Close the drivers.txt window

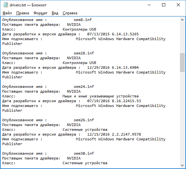tap(178, 5)
